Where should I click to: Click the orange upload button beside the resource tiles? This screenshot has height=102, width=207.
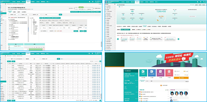(x=181, y=78)
